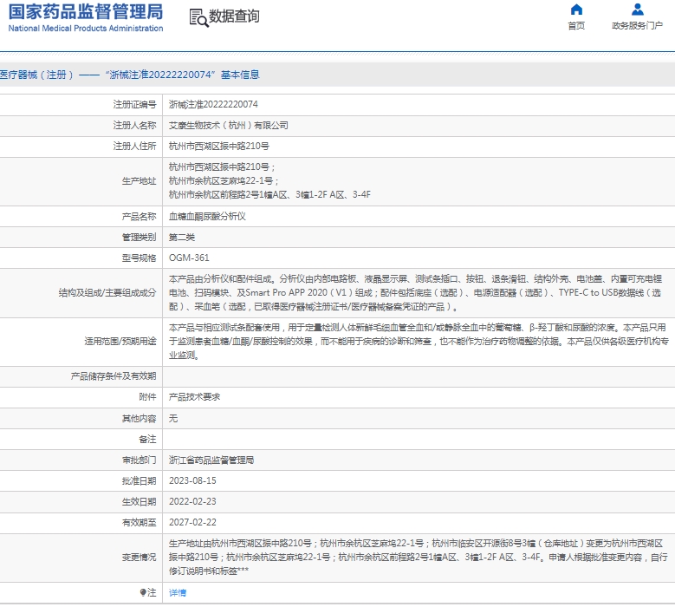Click management class 第二类 value

point(182,237)
